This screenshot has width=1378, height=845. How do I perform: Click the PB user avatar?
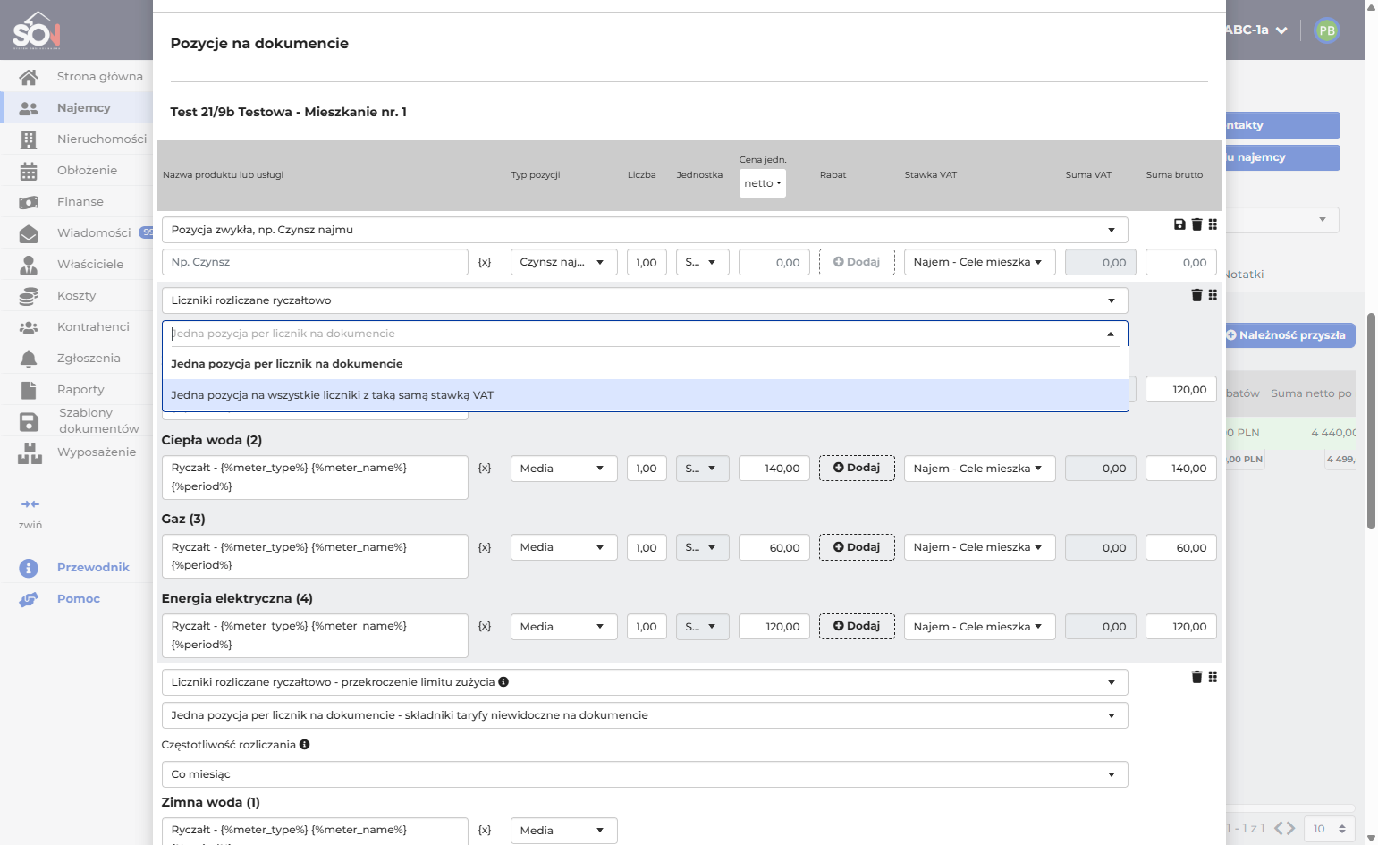click(1327, 30)
